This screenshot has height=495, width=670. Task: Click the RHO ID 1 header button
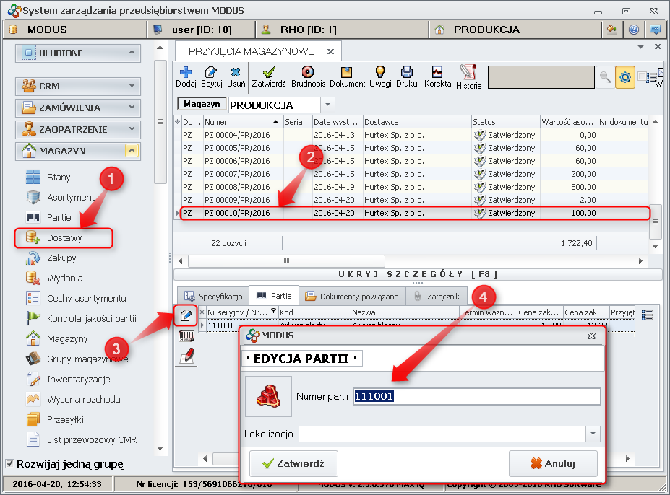pos(343,30)
